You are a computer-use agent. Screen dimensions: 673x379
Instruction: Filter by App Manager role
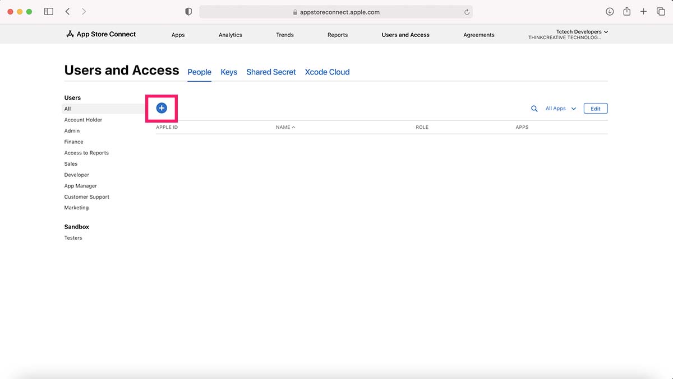point(80,186)
